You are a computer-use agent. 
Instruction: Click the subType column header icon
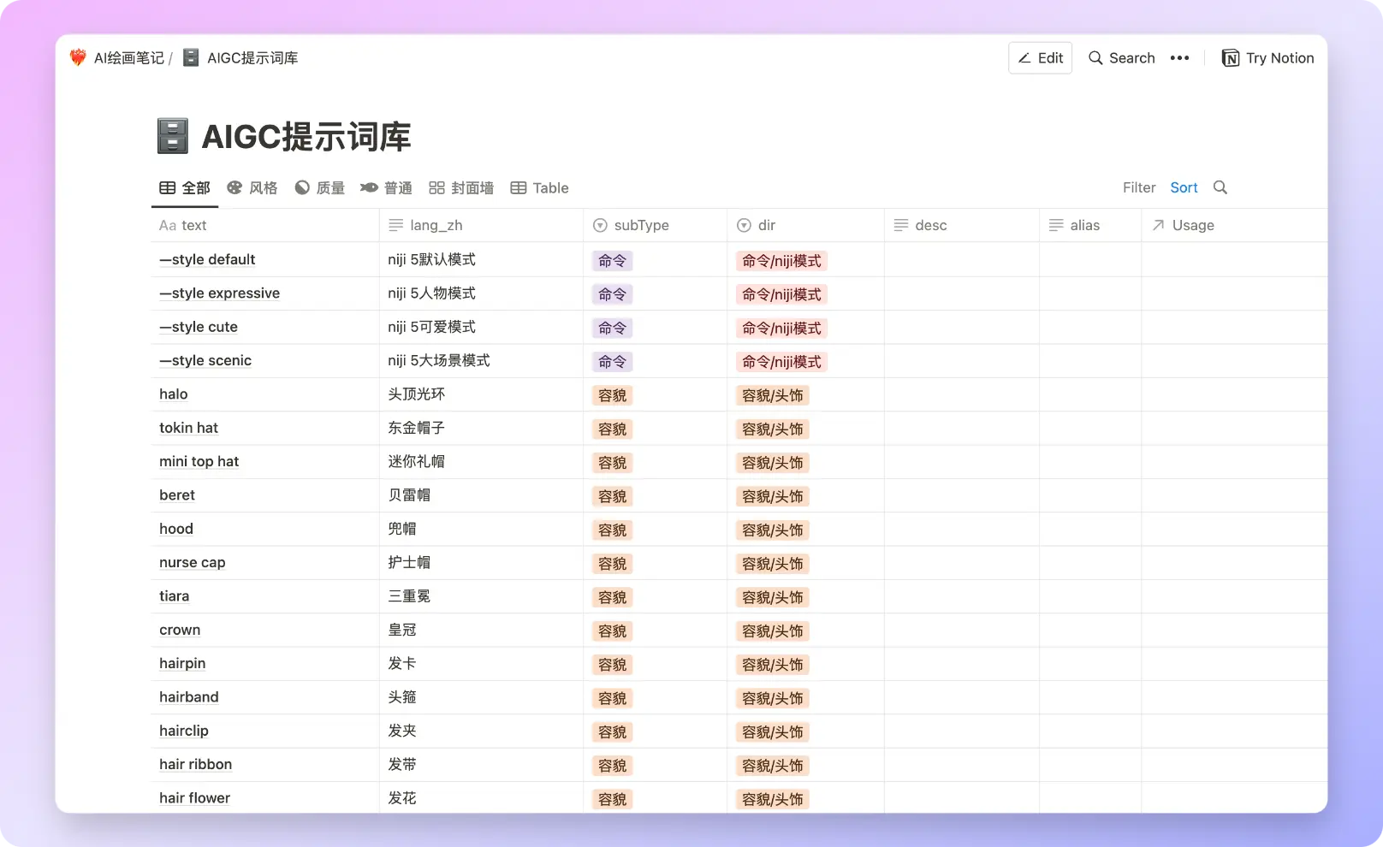(600, 225)
